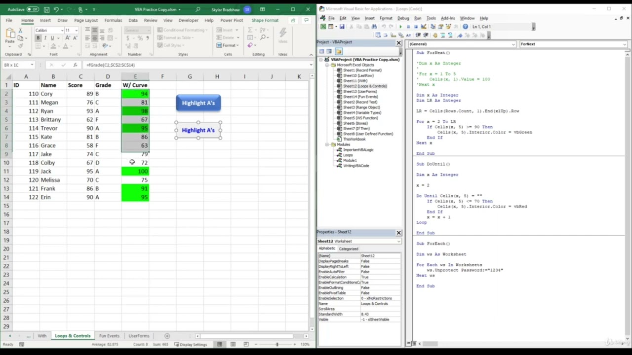The height and width of the screenshot is (355, 632).
Task: Click the Find binoculars icon in VBA toolbar
Action: [374, 27]
